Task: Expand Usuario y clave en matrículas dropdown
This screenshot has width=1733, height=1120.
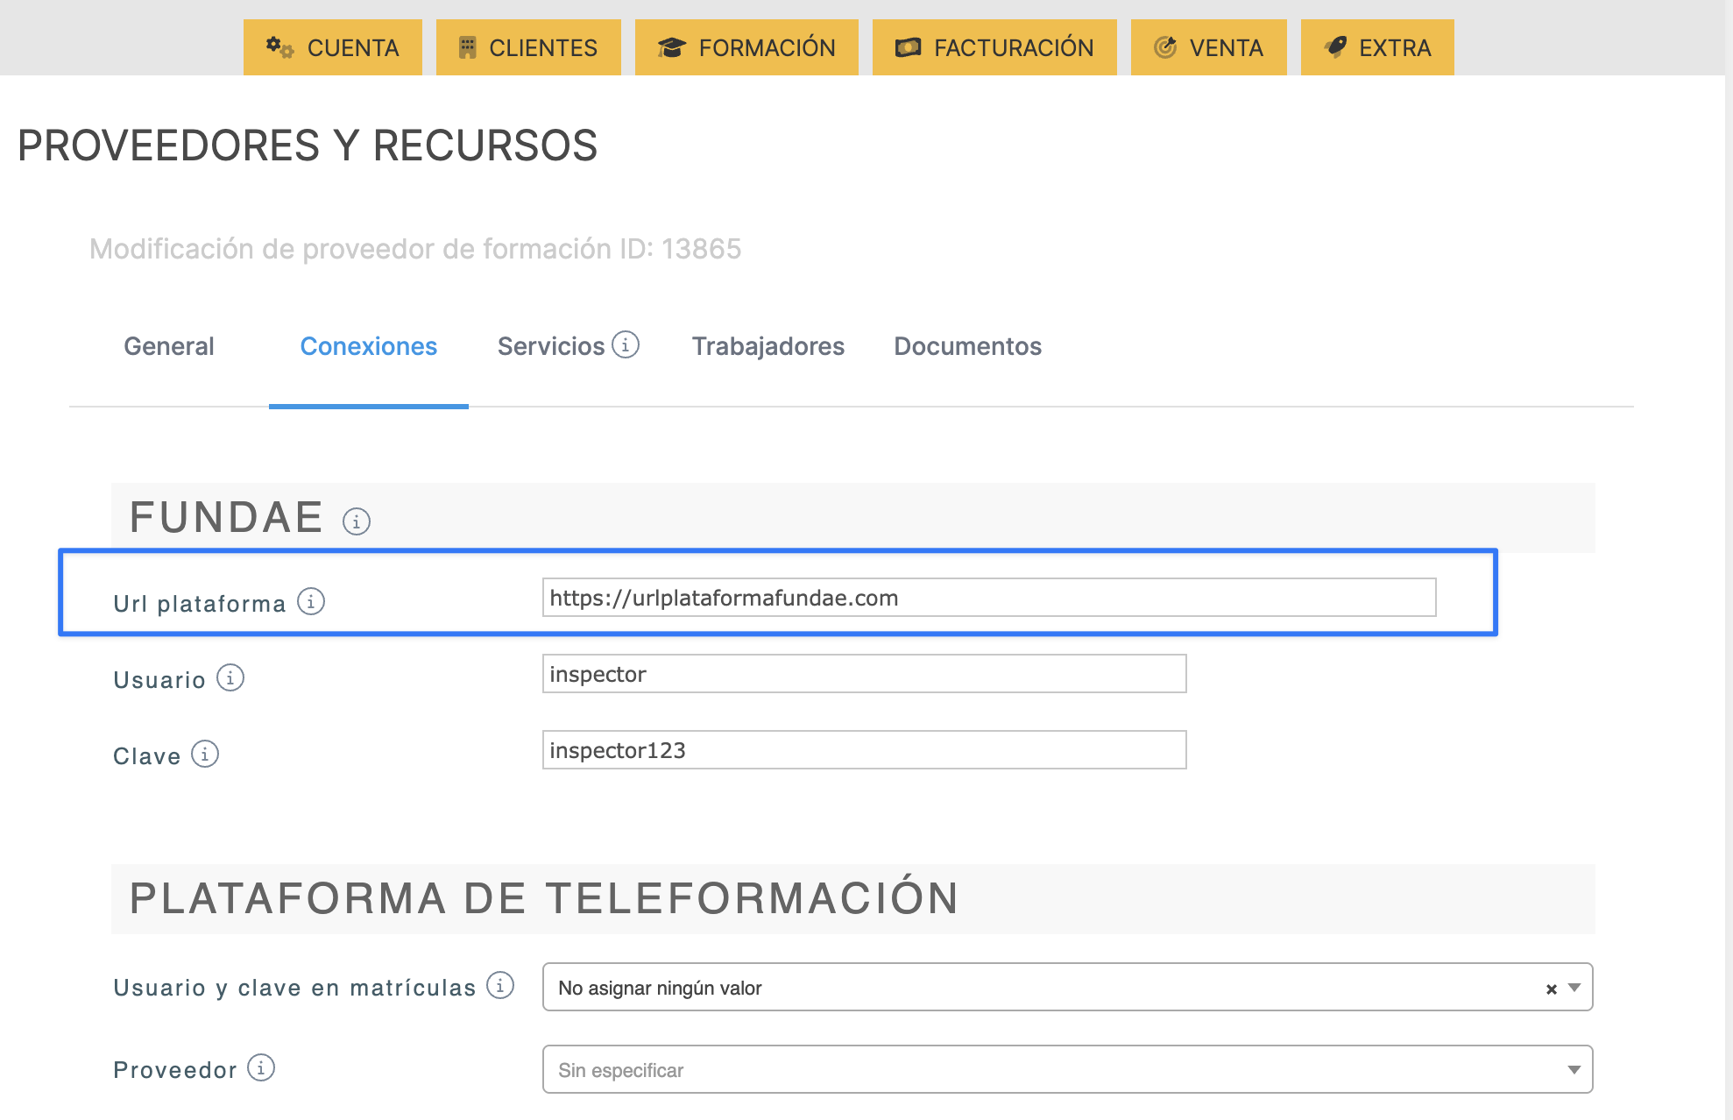Action: (1574, 988)
